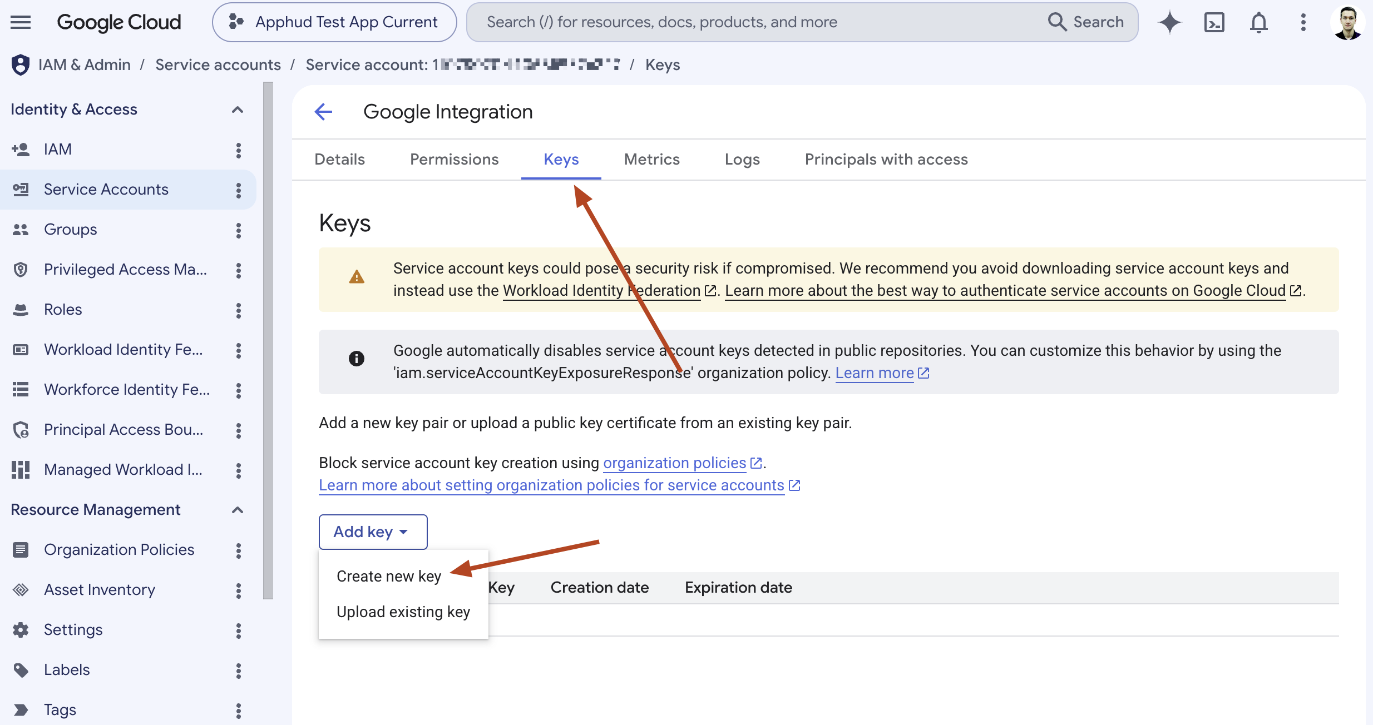
Task: Click the Tags icon in sidebar
Action: coord(21,709)
